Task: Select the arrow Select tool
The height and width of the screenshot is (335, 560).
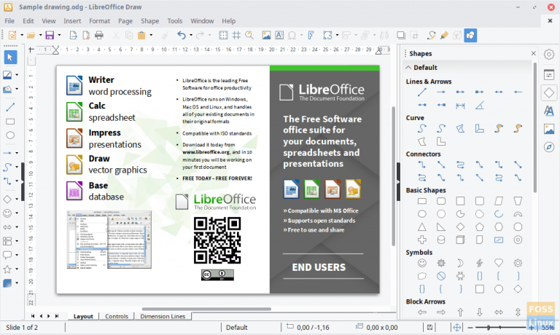Action: click(10, 57)
